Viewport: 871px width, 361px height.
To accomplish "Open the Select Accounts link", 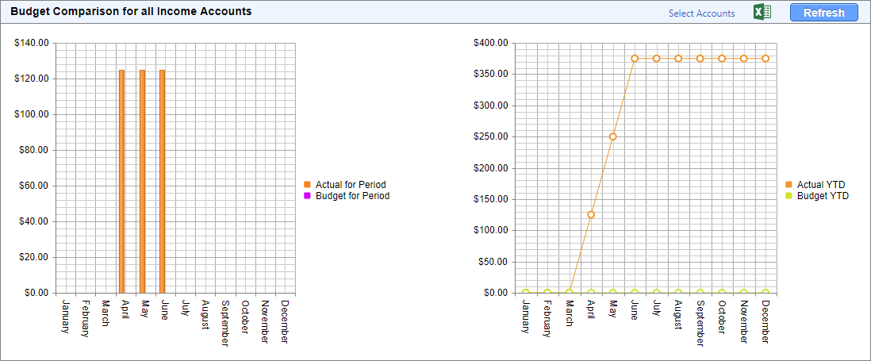I will pos(701,13).
